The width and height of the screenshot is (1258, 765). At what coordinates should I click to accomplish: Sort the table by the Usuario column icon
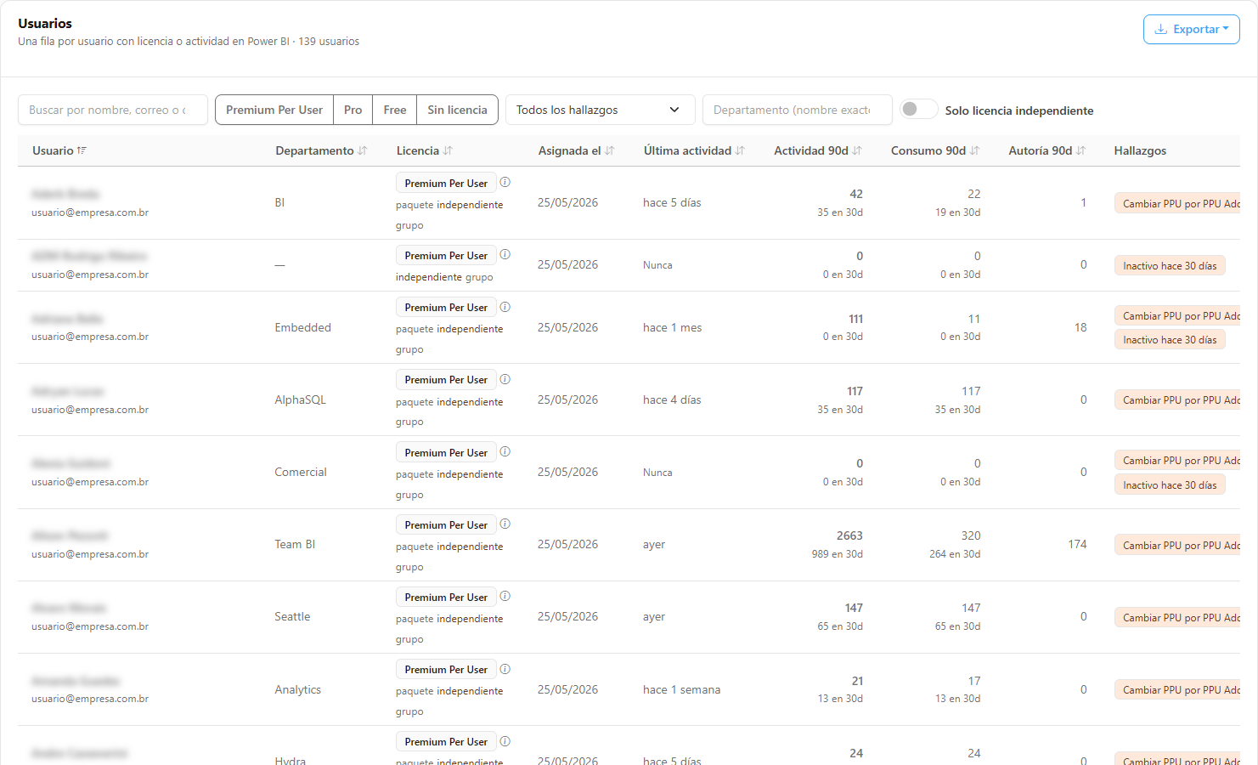point(82,150)
